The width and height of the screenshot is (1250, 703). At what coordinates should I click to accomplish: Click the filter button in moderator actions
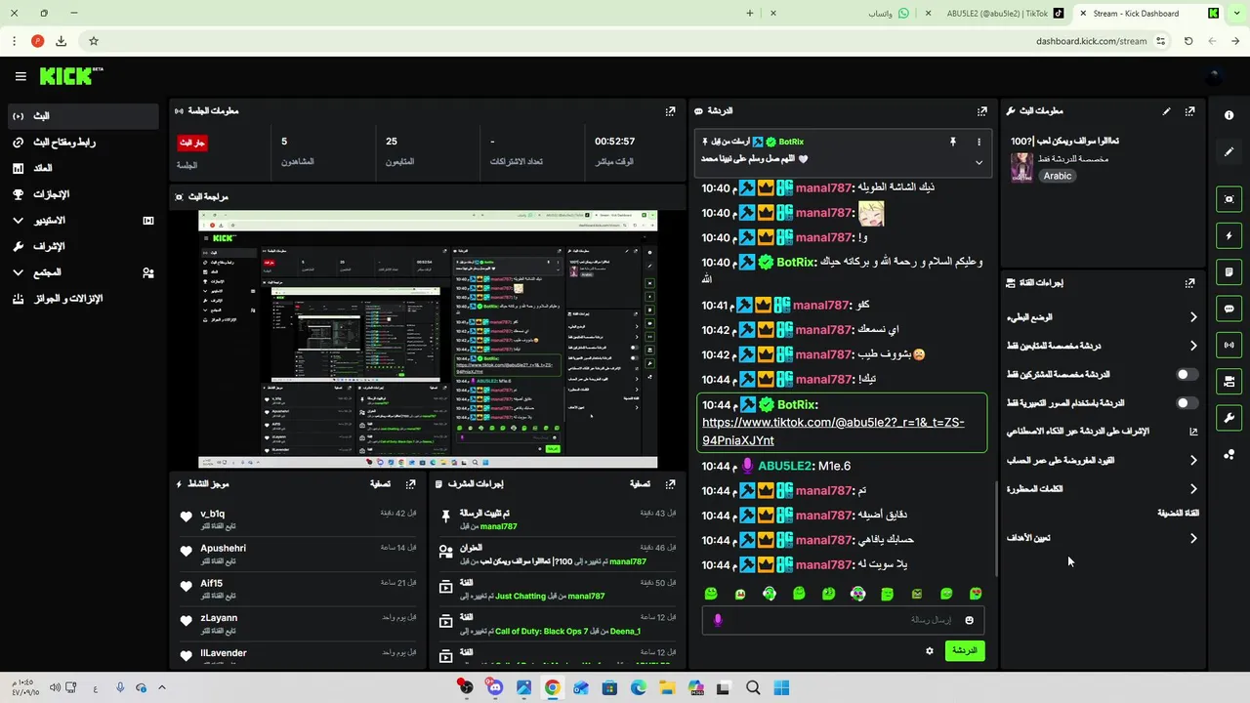[x=640, y=484]
